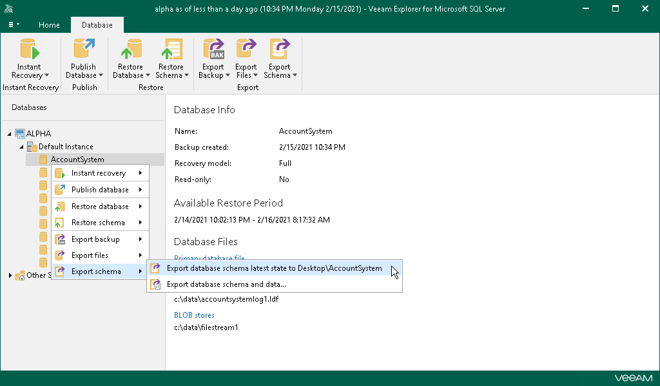
Task: Select the Default Instance label
Action: pos(66,147)
